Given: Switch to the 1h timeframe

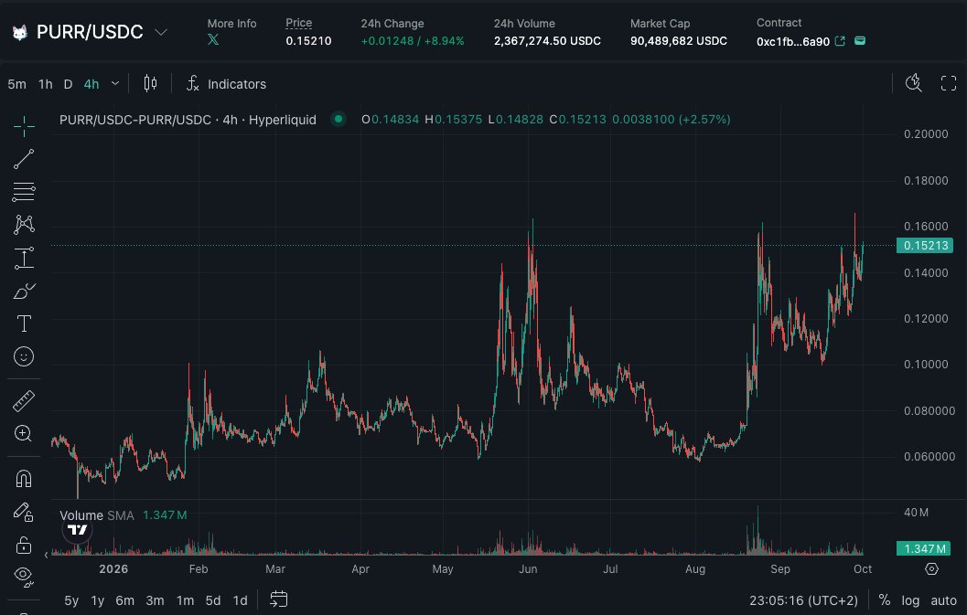Looking at the screenshot, I should [45, 84].
